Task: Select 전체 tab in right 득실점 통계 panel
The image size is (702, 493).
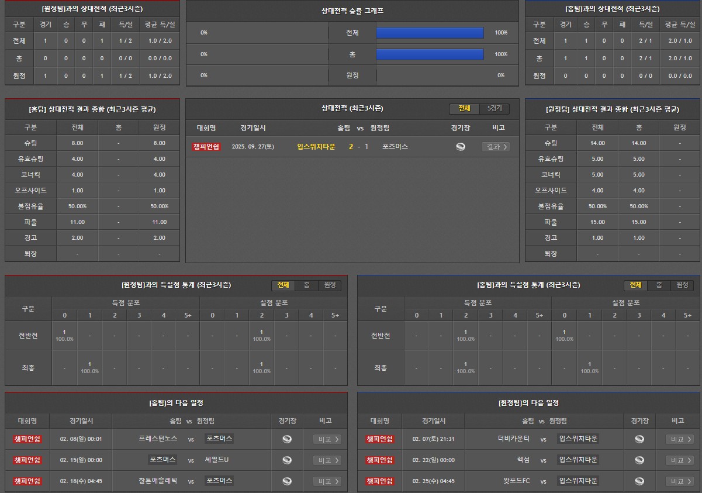Action: coord(635,285)
